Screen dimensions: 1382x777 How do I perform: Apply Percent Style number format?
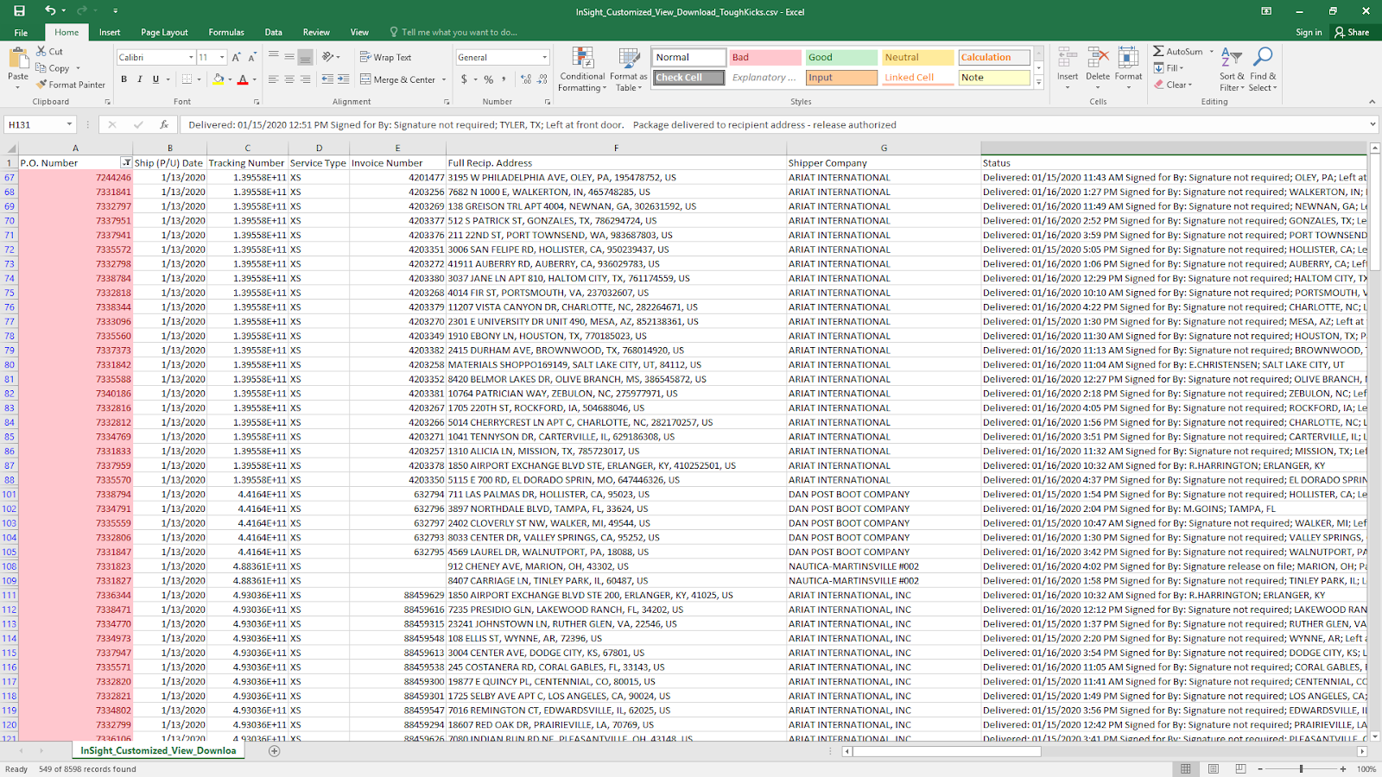click(489, 79)
